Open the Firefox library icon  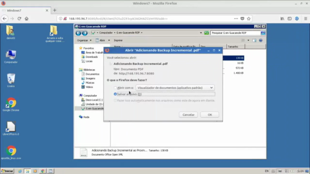point(282,18)
